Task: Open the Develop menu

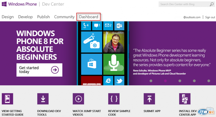Action: click(x=25, y=17)
